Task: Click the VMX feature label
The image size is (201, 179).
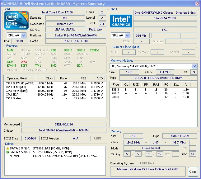Action: tap(24, 62)
